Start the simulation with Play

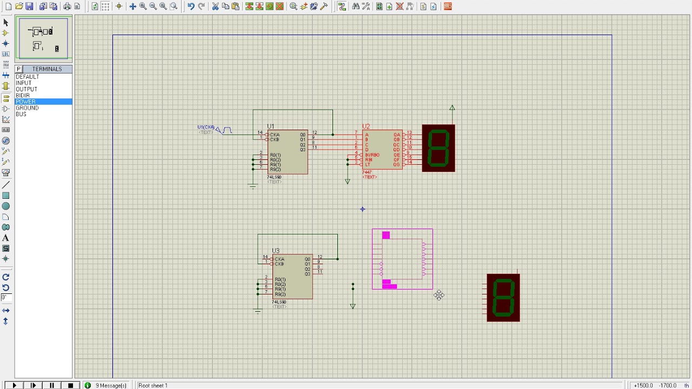click(15, 385)
